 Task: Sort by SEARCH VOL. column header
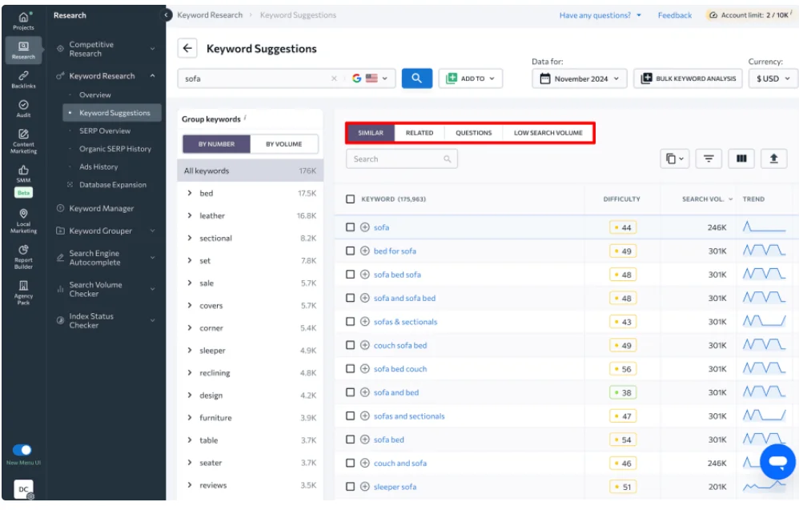[x=707, y=199]
